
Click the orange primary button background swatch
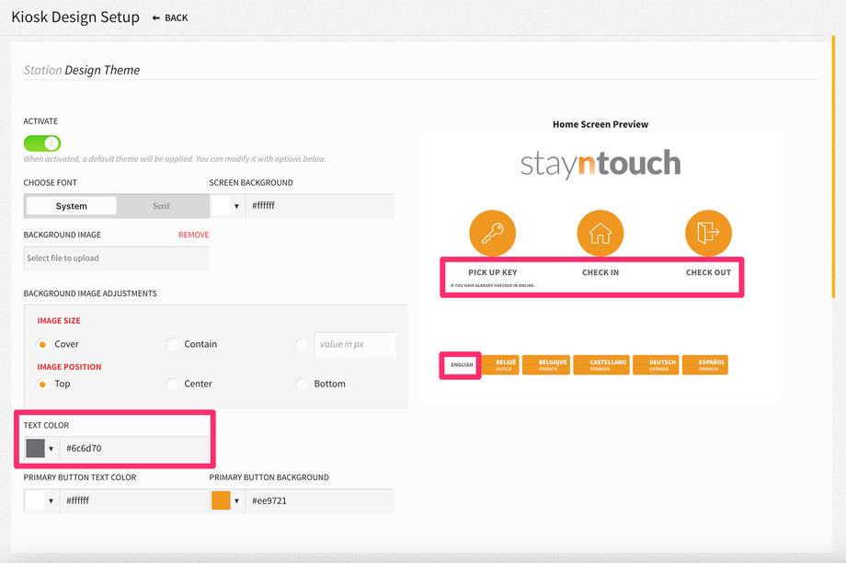coord(221,500)
